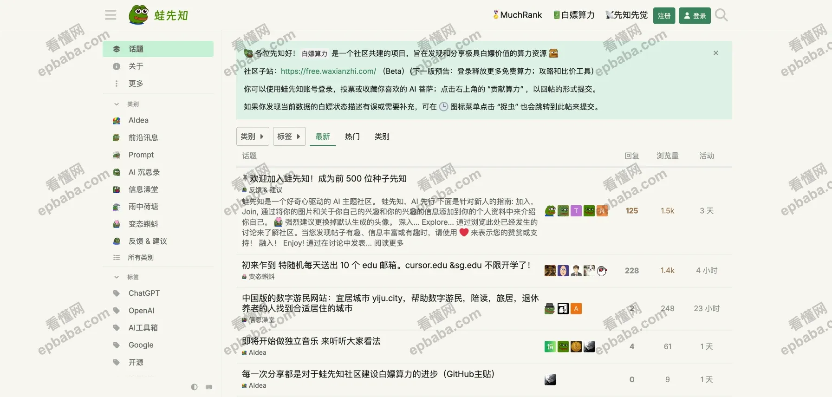Open the 反馈 & 建议 sidebar category

158,241
